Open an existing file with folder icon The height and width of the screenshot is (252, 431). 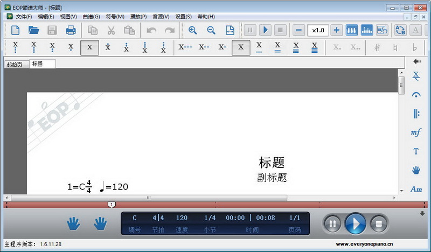[x=33, y=30]
